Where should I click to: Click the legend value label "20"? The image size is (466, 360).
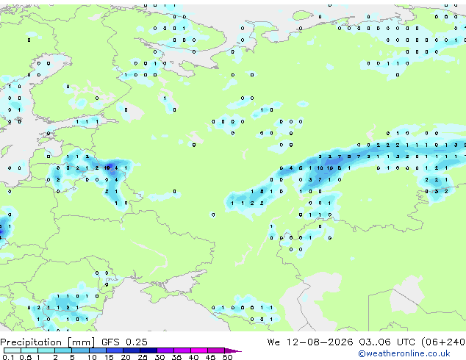point(126,357)
